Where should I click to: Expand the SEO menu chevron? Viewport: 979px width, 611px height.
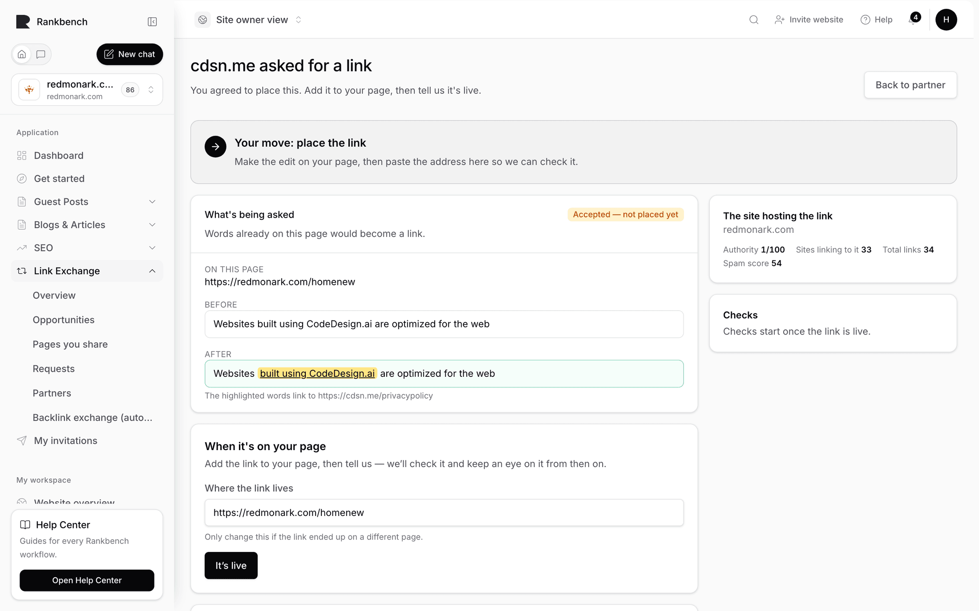[152, 248]
